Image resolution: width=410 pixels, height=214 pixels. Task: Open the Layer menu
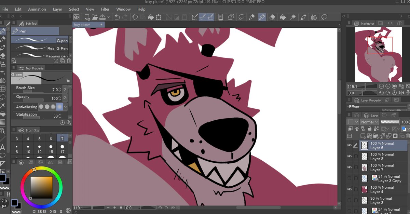[57, 9]
